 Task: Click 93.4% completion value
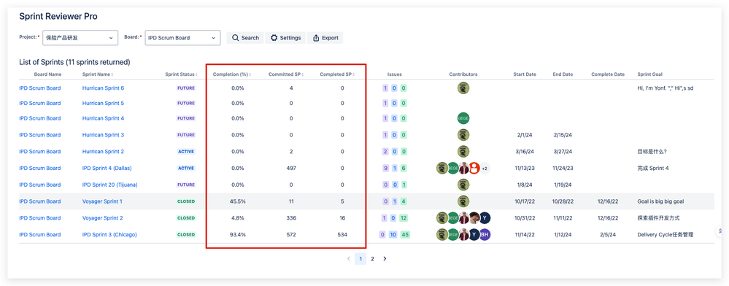pyautogui.click(x=238, y=235)
